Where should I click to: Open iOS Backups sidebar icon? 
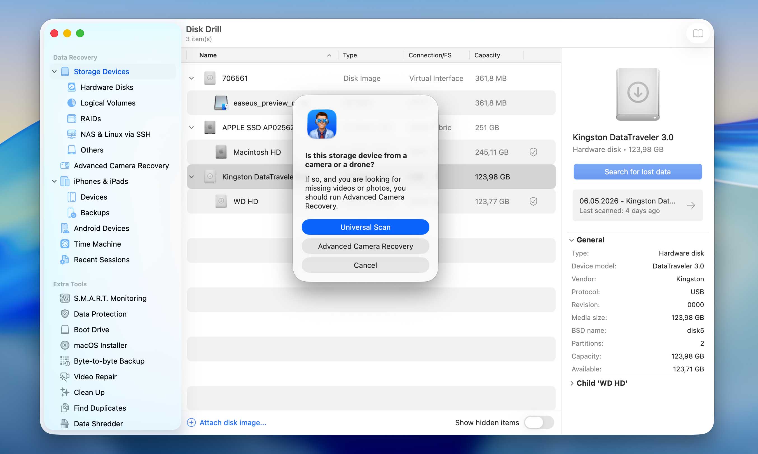point(72,213)
